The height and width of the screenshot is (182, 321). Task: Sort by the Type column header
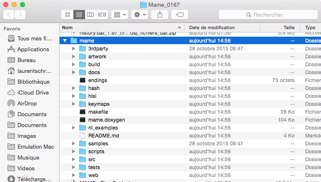(311, 27)
